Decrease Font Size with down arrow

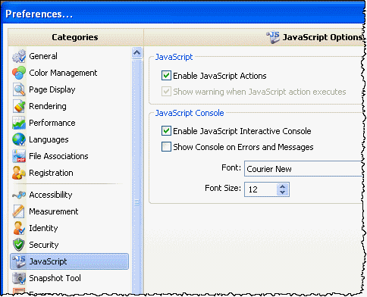click(x=283, y=192)
